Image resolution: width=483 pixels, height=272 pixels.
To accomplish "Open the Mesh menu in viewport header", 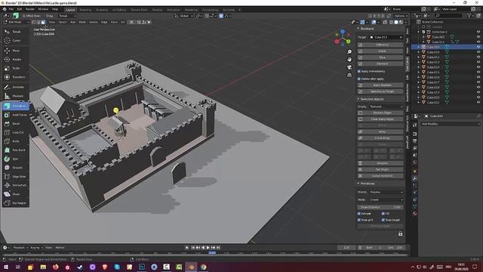I will tap(82, 22).
